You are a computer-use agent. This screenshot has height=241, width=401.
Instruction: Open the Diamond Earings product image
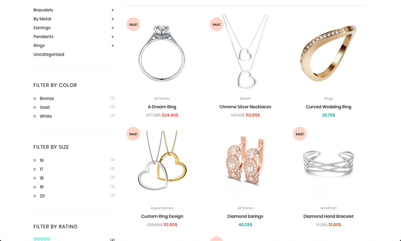pos(245,163)
